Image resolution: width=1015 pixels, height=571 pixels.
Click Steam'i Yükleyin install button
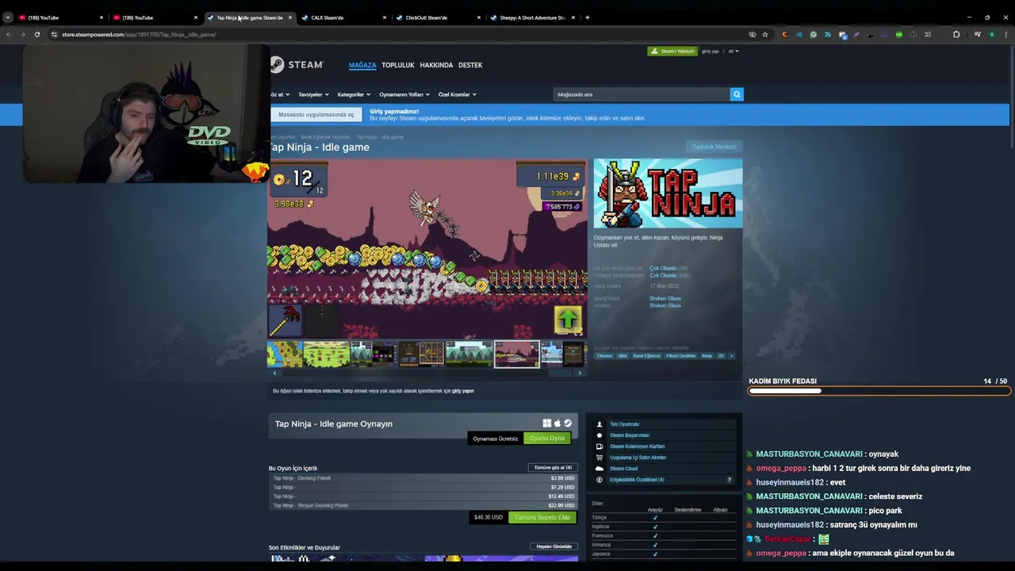point(672,52)
